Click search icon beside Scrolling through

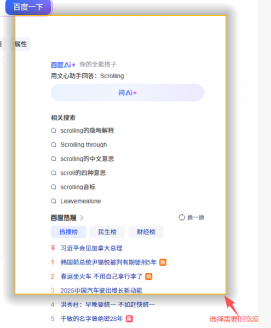(54, 145)
